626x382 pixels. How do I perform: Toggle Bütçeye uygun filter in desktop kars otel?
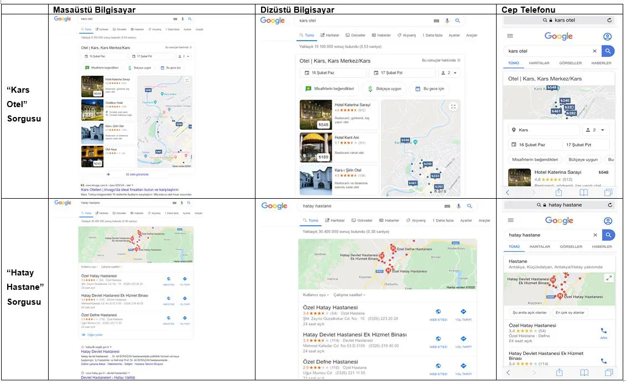[x=140, y=68]
